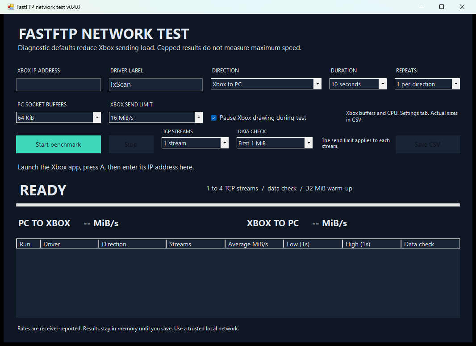Click the Low (1s) column header

coord(313,244)
